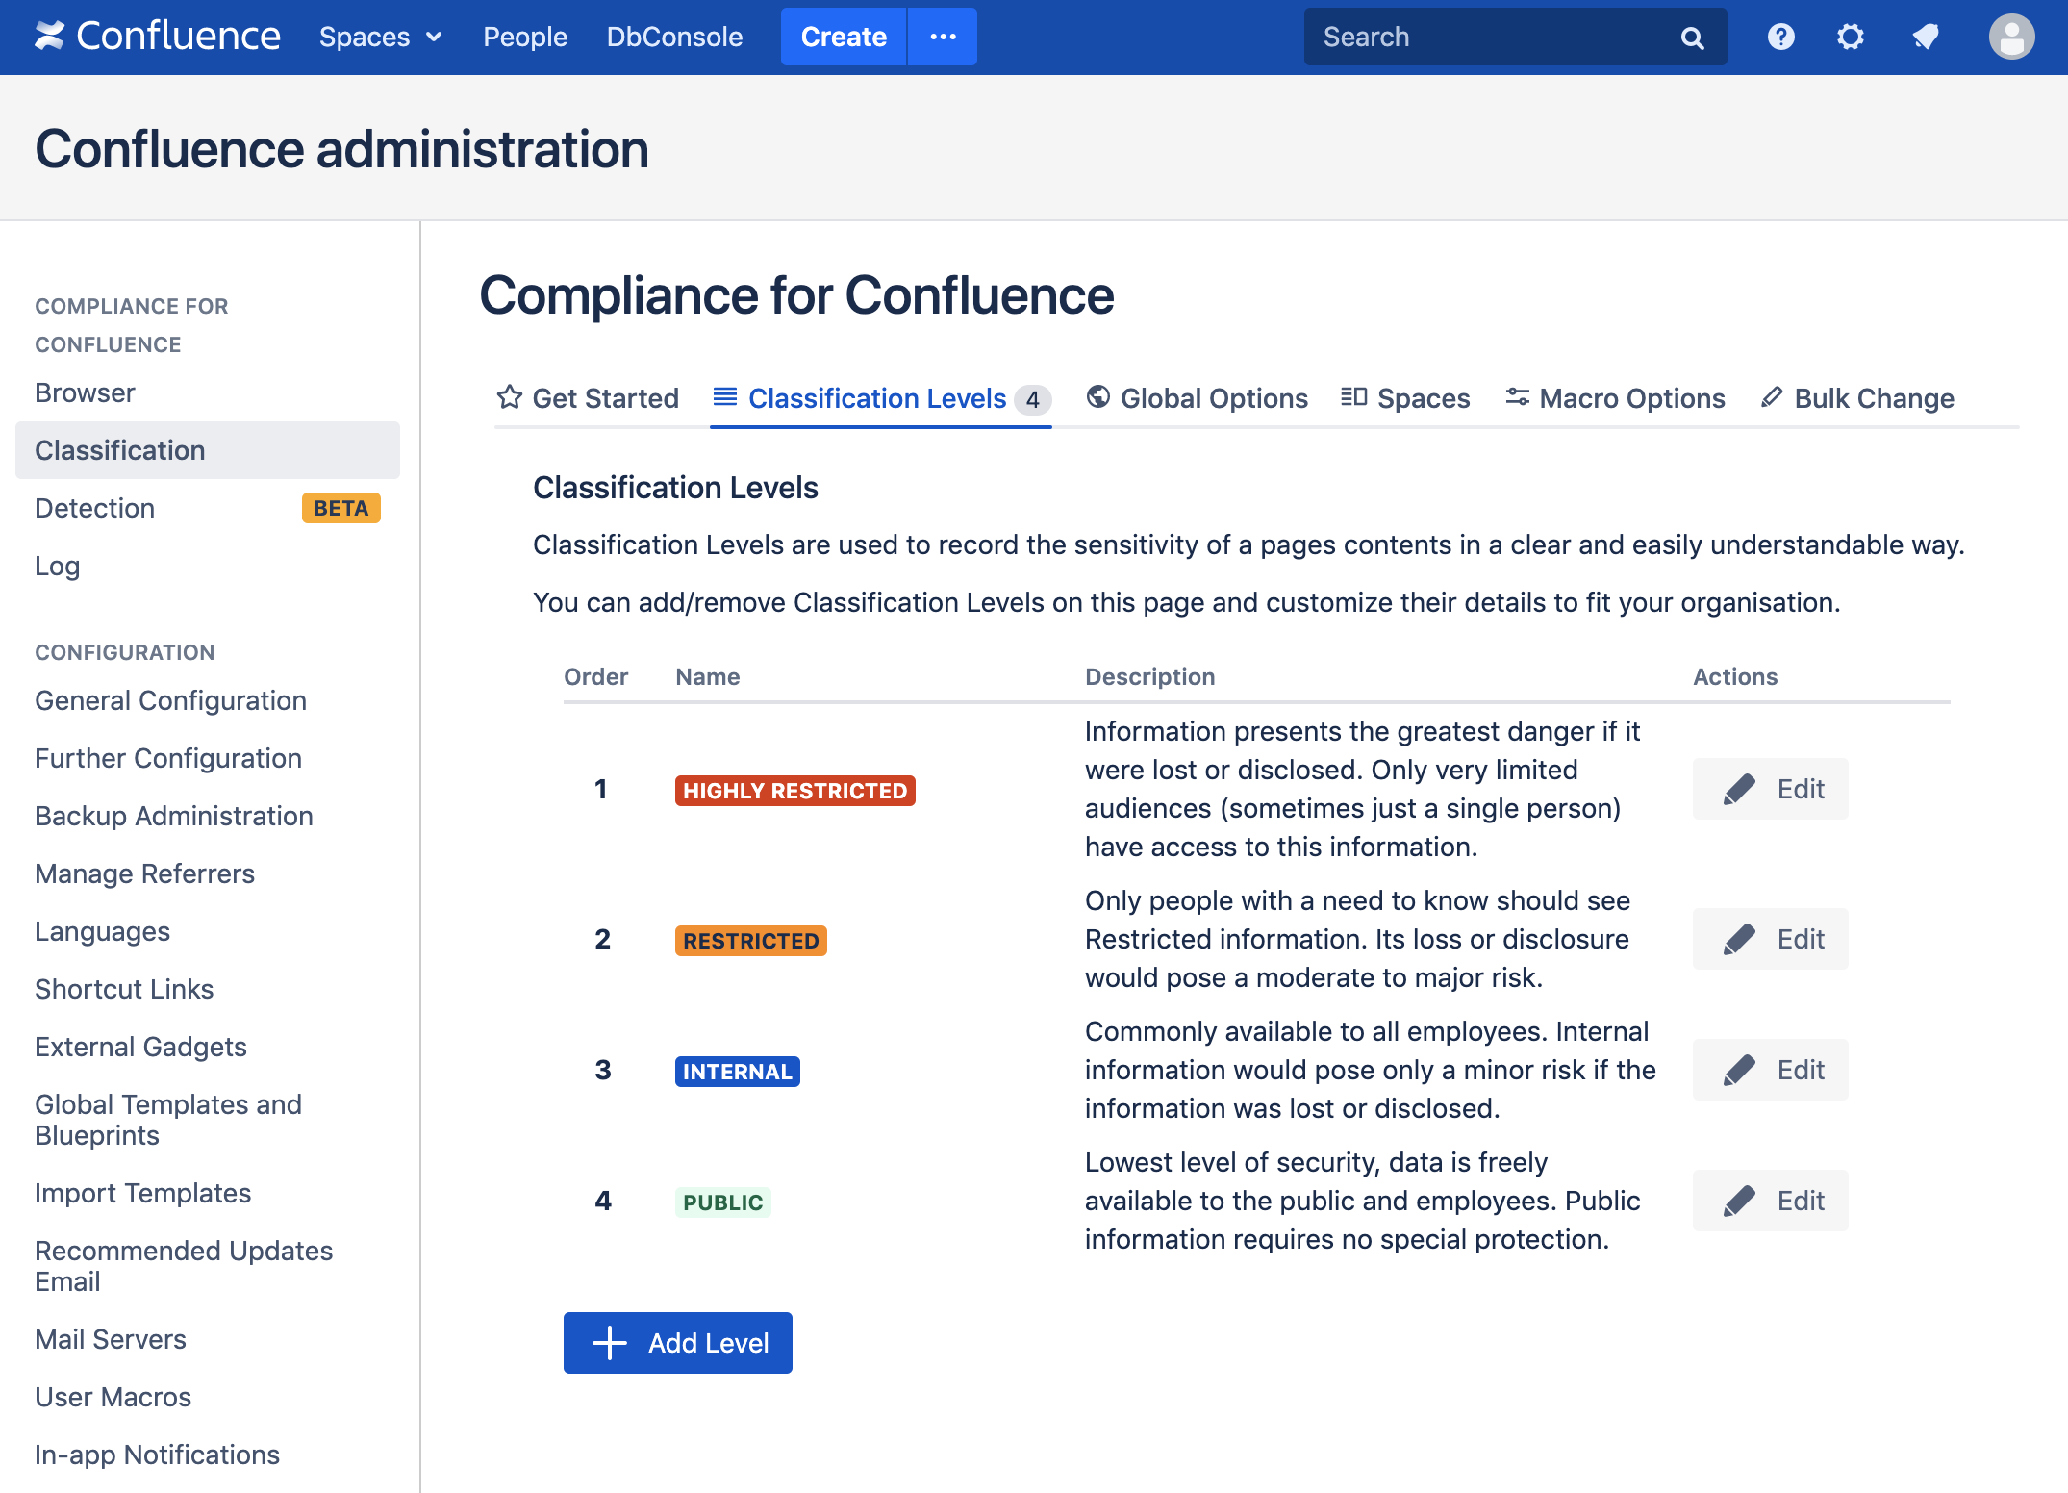
Task: Click the Create button
Action: 843,37
